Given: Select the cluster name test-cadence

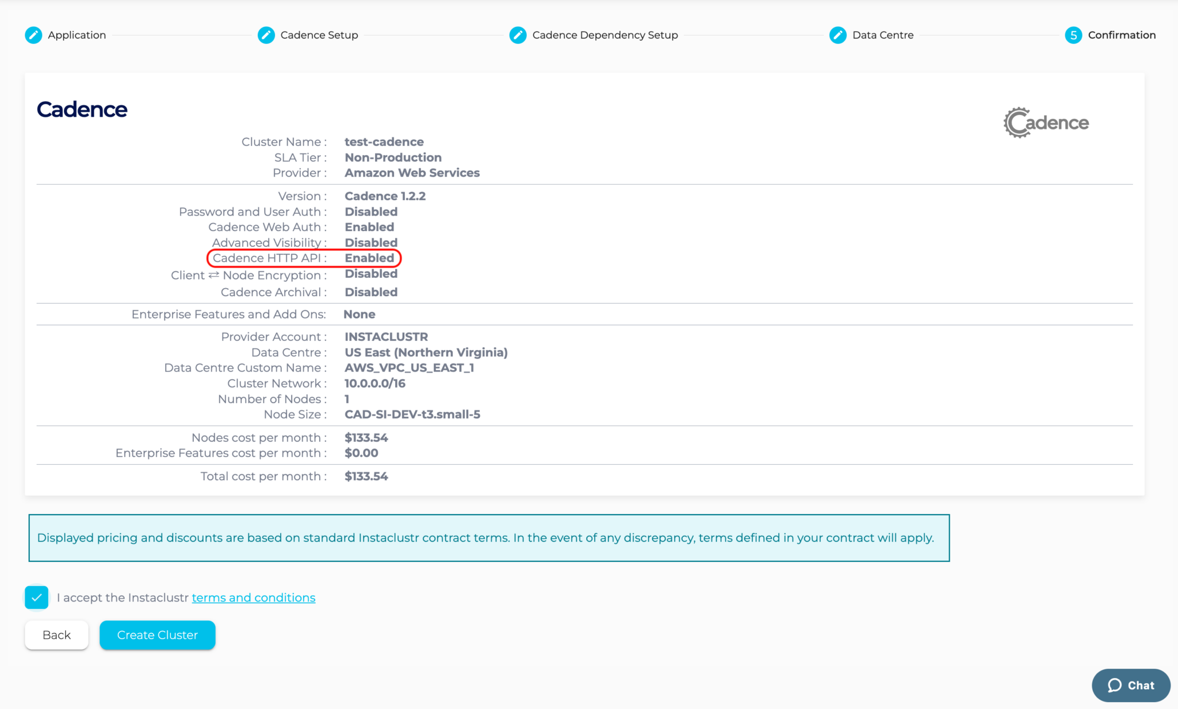Looking at the screenshot, I should pyautogui.click(x=384, y=141).
